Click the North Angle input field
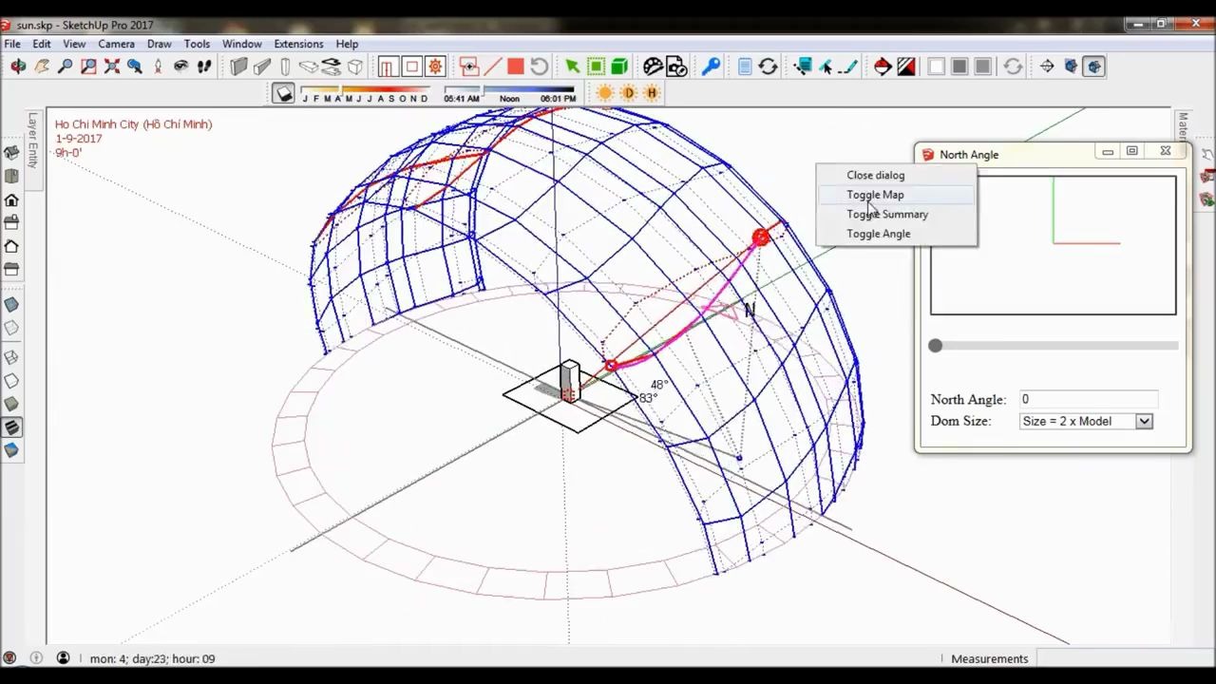1216x684 pixels. pyautogui.click(x=1088, y=399)
